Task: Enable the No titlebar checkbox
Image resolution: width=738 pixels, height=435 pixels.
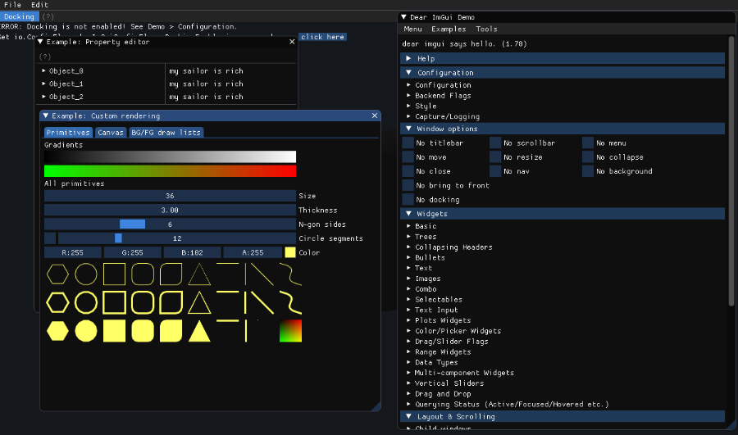Action: [408, 143]
